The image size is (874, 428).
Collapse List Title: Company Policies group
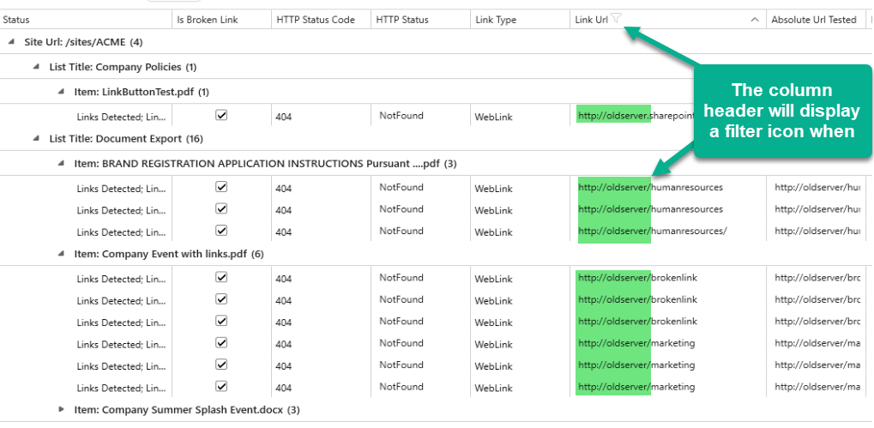[x=36, y=66]
